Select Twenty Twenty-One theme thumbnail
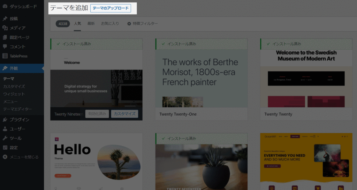357x190 pixels. (x=201, y=78)
